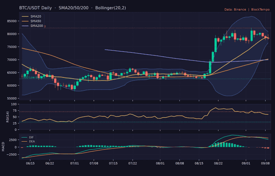Click the 08/22 date label
The image size is (275, 176).
[218, 163]
